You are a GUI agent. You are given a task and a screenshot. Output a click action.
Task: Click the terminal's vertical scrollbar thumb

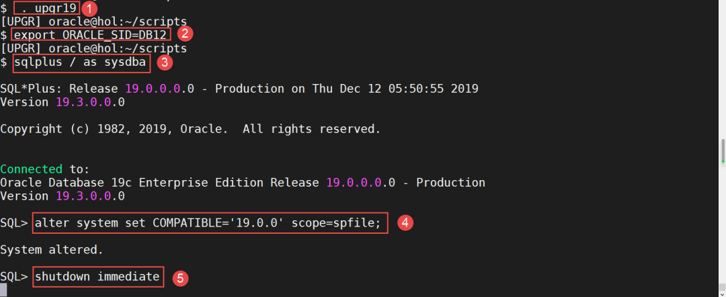pyautogui.click(x=723, y=151)
